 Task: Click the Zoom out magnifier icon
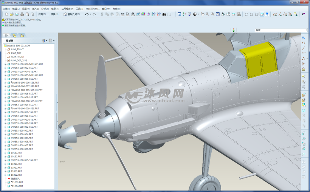pyautogui.click(x=213, y=14)
